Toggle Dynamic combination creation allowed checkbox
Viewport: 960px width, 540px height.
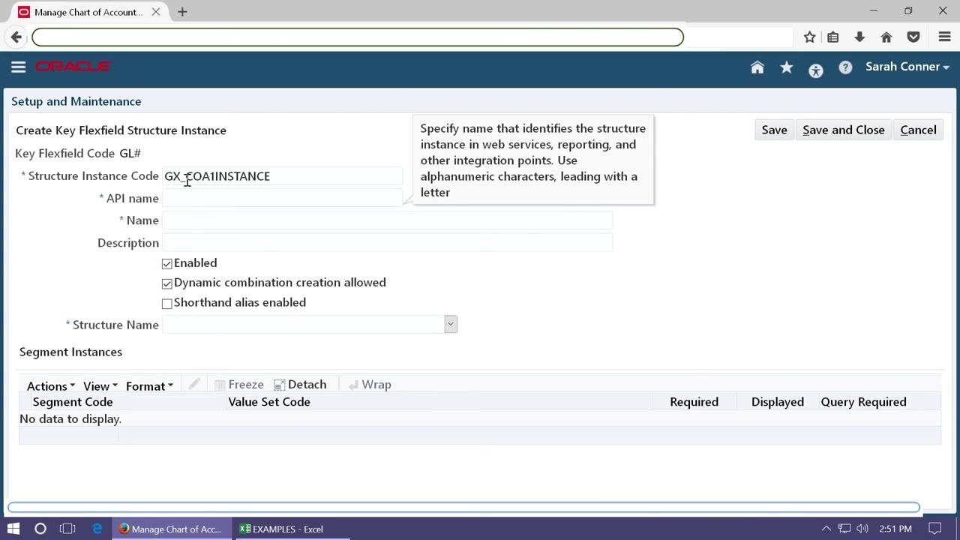(x=167, y=283)
